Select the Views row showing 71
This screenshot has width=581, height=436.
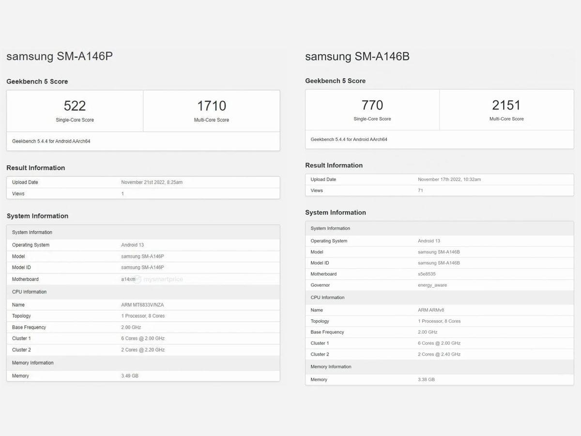coord(439,190)
